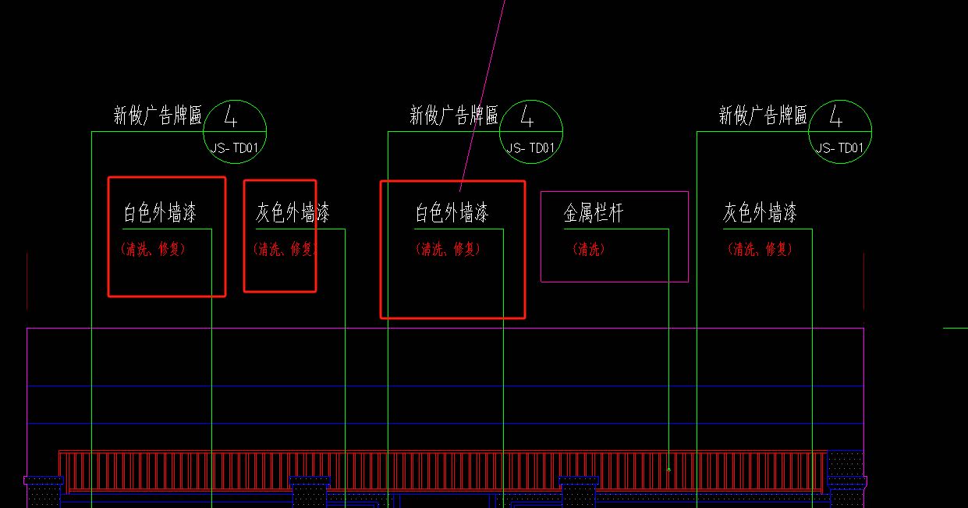This screenshot has height=508, width=968.
Task: Click the red (清洗) note under 金属栏杆
Action: tap(589, 250)
